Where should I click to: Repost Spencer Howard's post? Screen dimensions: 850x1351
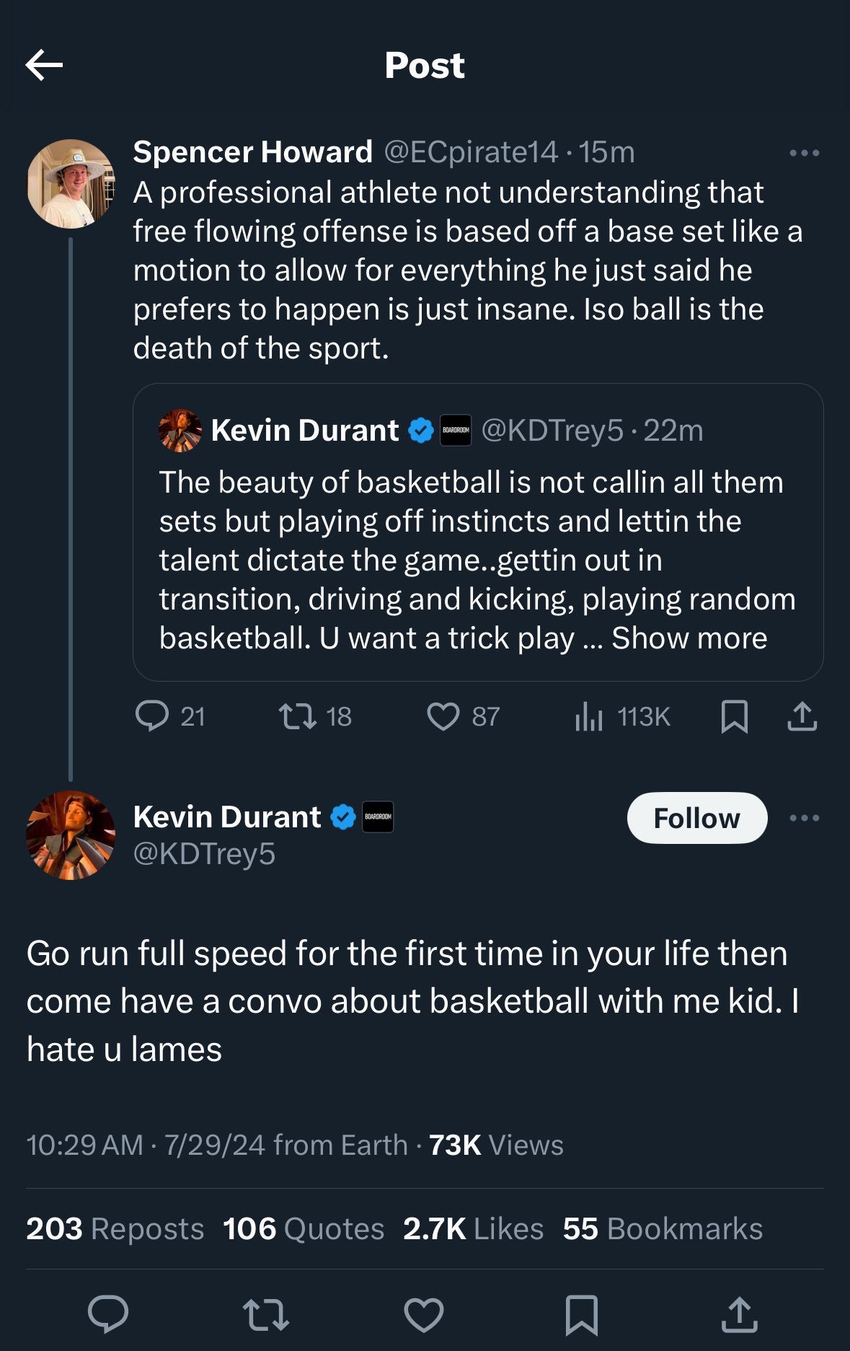coord(297,716)
